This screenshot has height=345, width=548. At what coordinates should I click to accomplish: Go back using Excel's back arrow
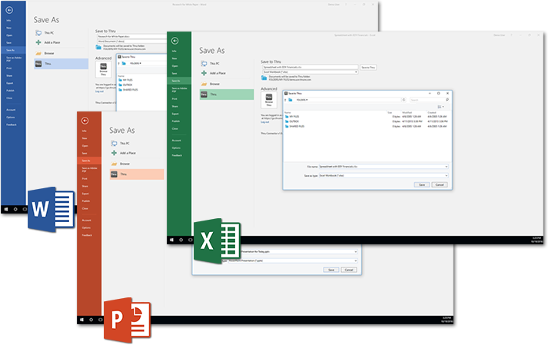coord(175,41)
